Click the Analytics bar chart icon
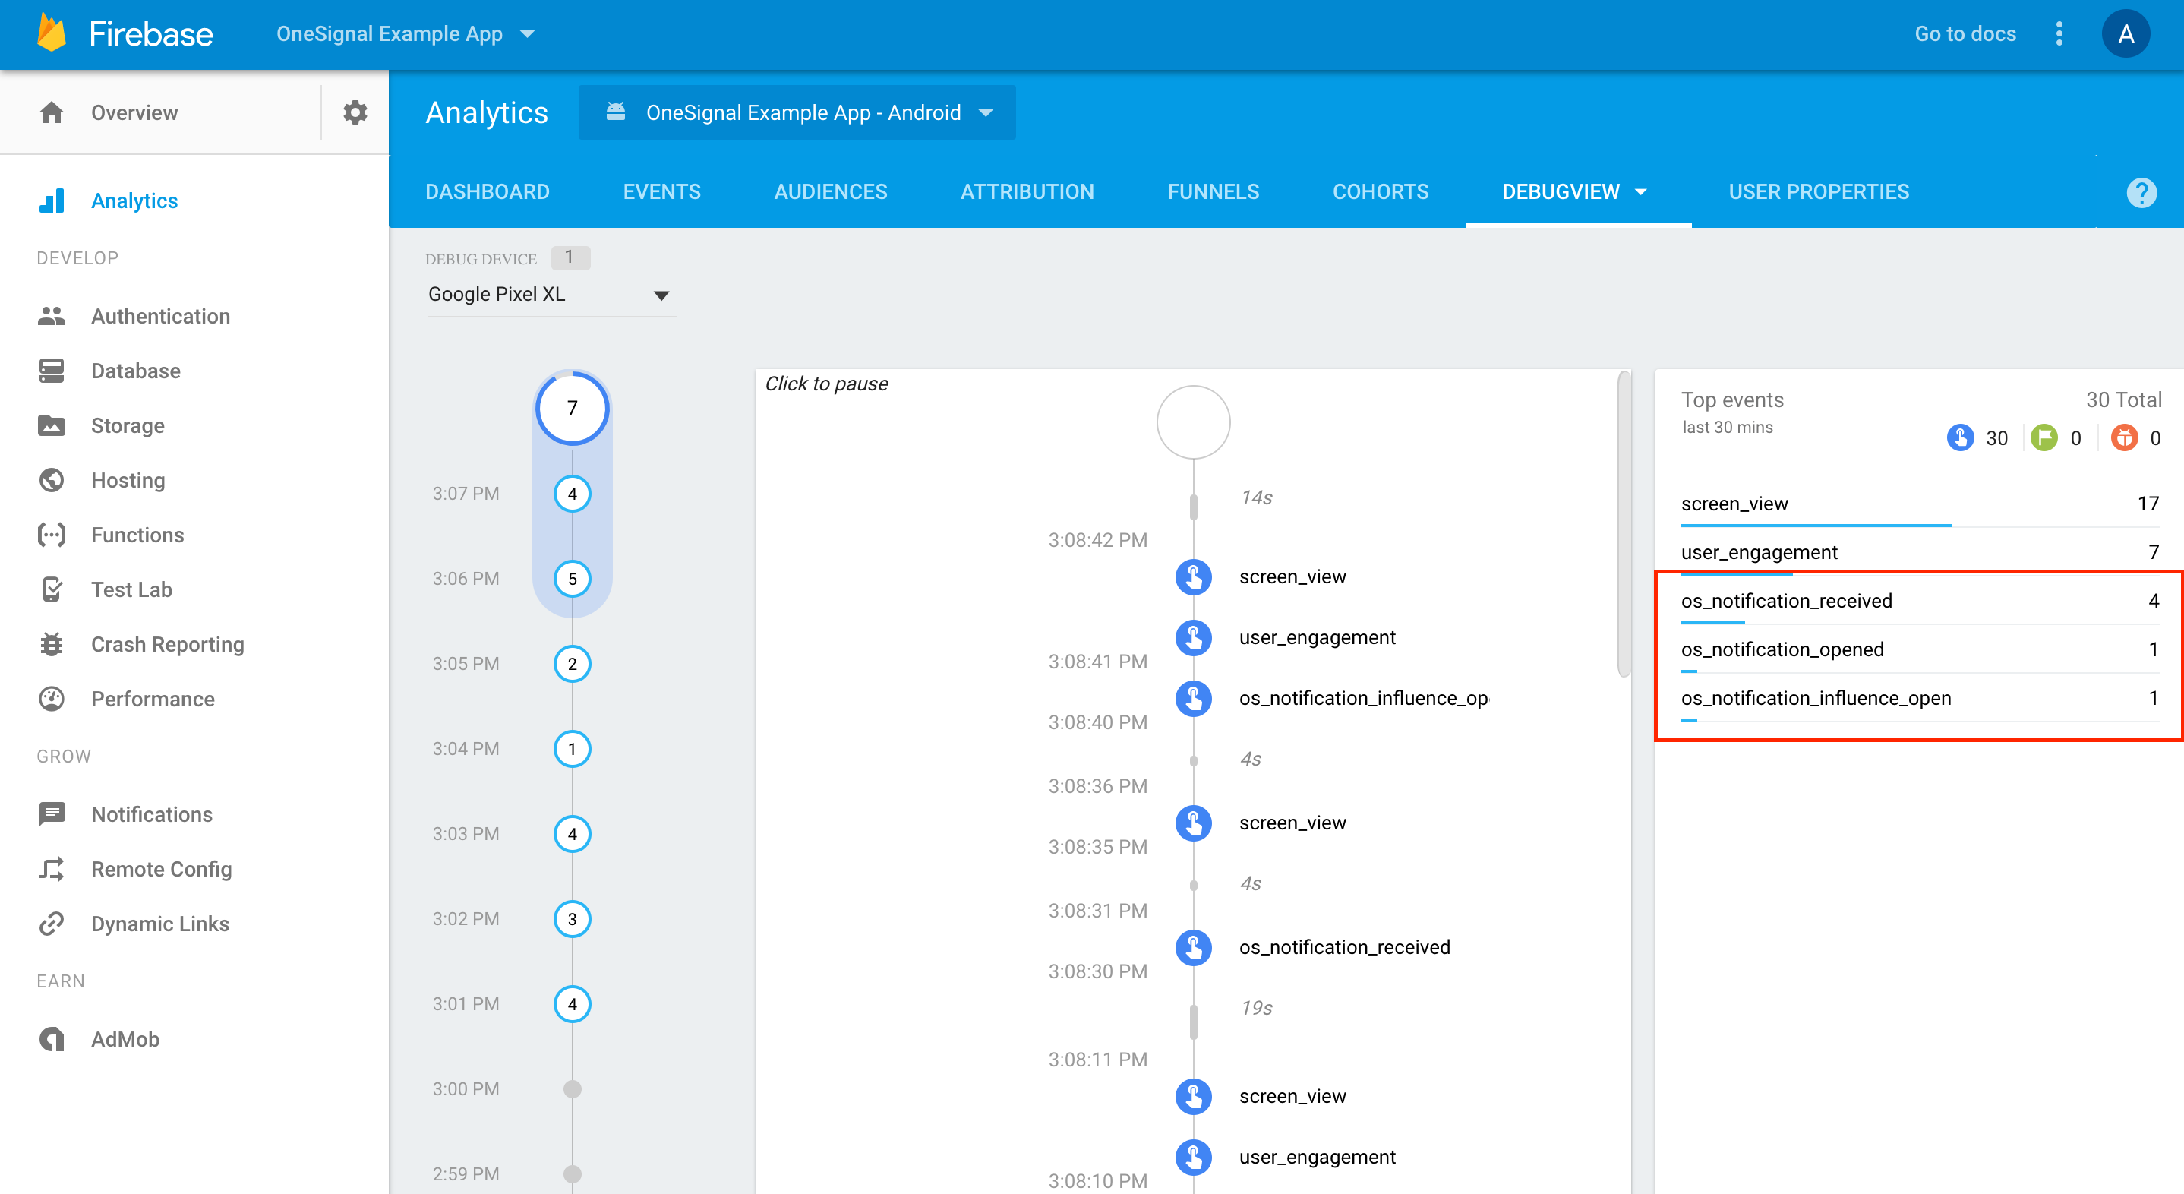The height and width of the screenshot is (1194, 2184). click(x=52, y=201)
